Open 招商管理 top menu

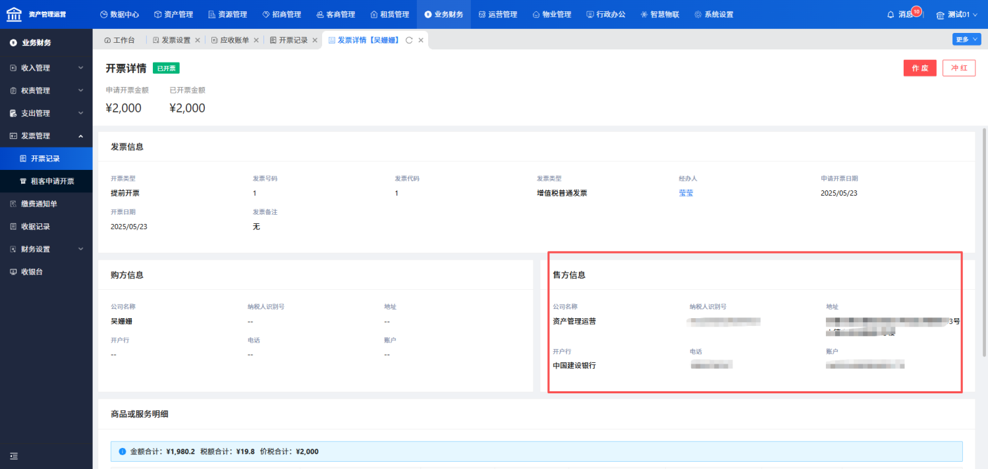[281, 14]
